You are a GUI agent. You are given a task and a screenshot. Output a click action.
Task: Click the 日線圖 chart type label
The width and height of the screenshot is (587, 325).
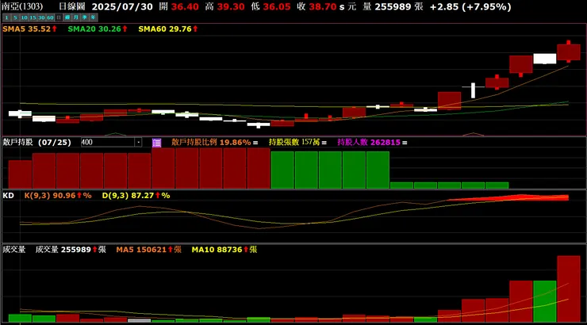coord(72,6)
